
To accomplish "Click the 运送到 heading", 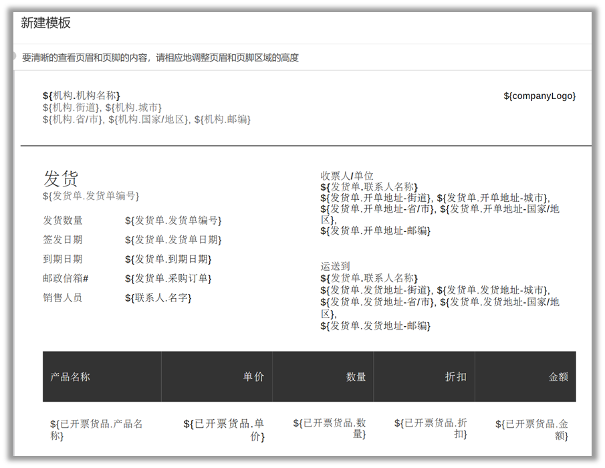I will [335, 266].
